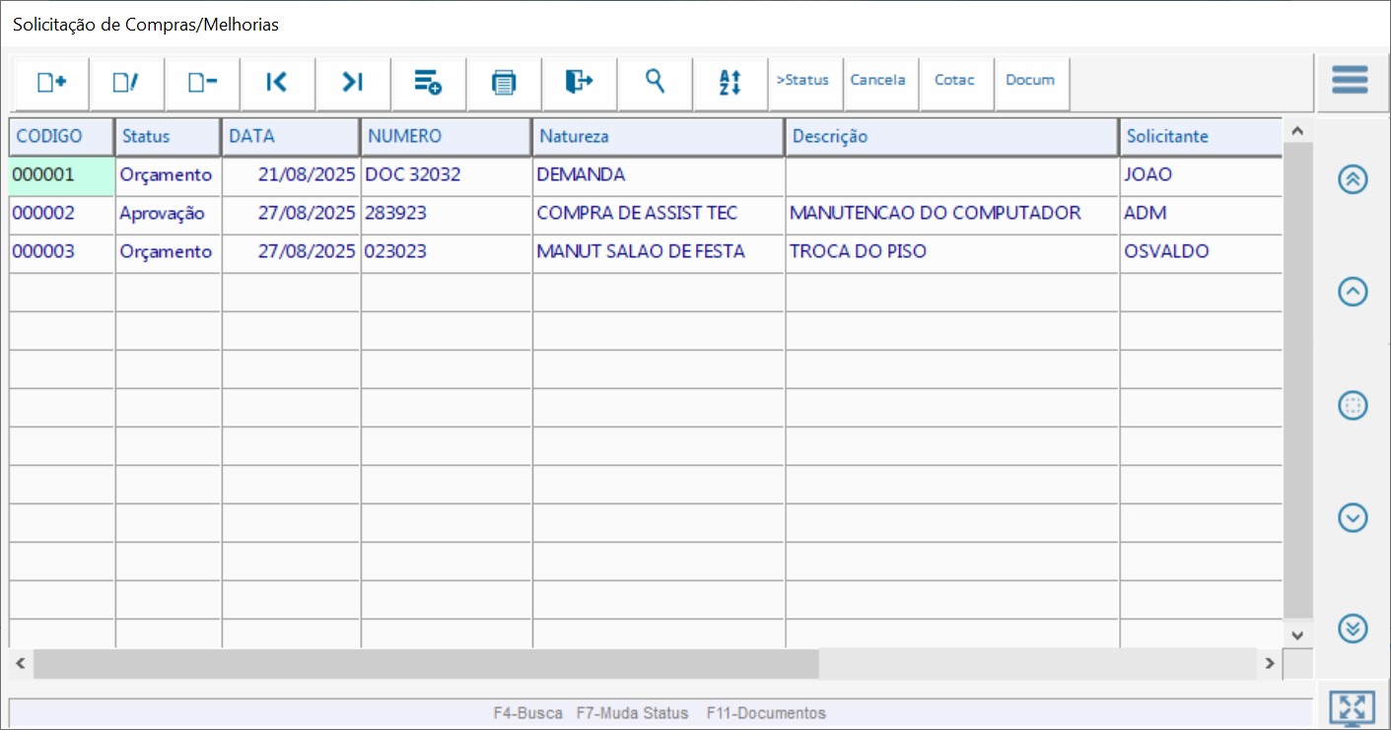
Task: Sort records with the A-Z icon
Action: pyautogui.click(x=730, y=83)
